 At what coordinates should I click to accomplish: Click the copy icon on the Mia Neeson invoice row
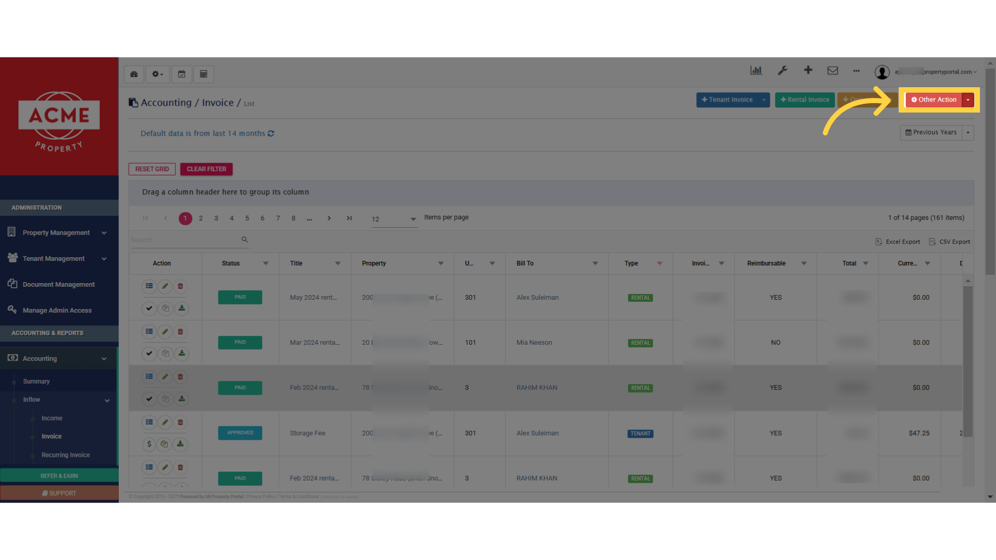[x=165, y=353]
